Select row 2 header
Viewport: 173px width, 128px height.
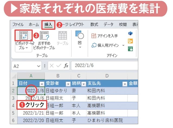point(14,91)
